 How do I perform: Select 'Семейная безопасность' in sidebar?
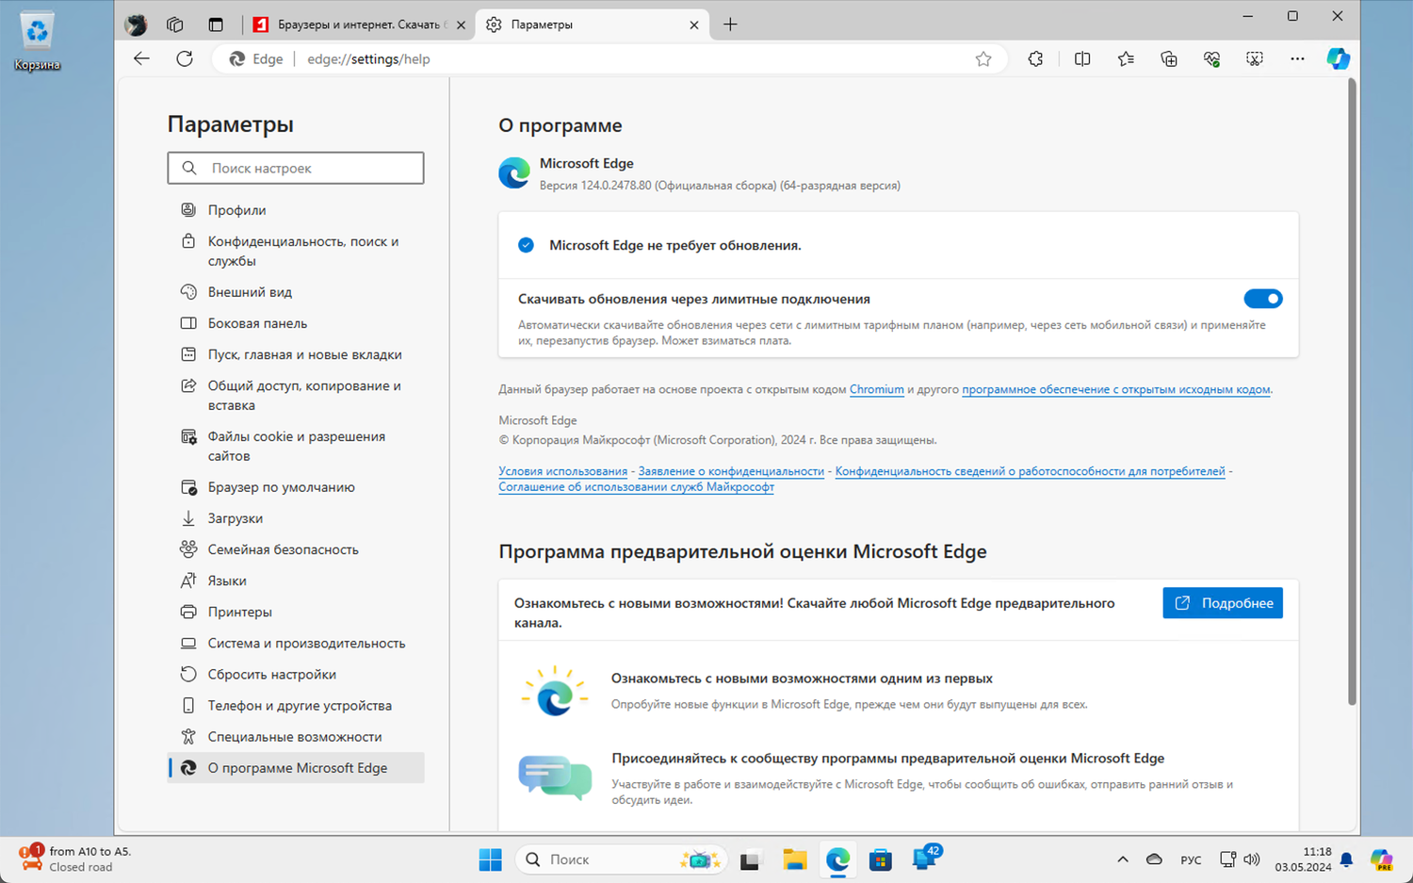coord(296,549)
